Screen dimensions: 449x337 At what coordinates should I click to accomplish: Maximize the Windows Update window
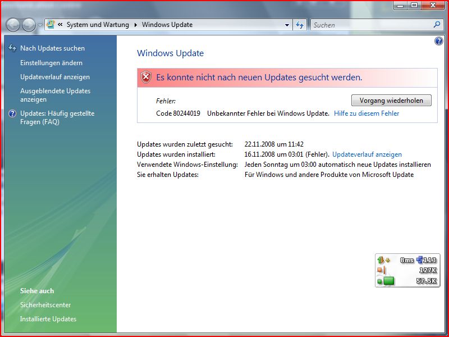(414, 6)
